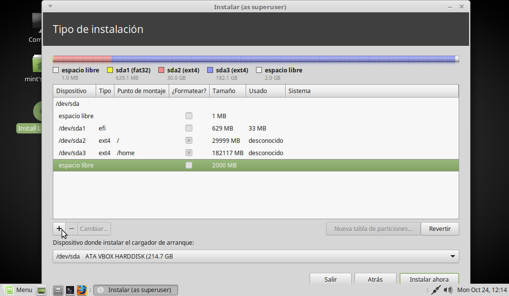
Task: Click the show desktop panel icon
Action: (41, 290)
